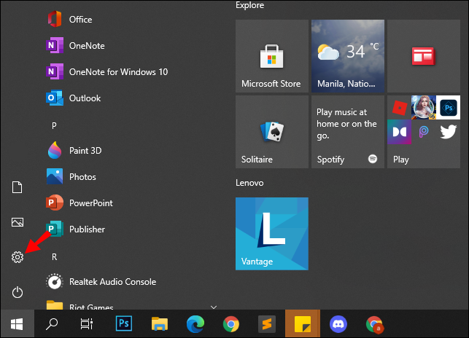Open the Office app icon
The image size is (469, 338).
[55, 19]
